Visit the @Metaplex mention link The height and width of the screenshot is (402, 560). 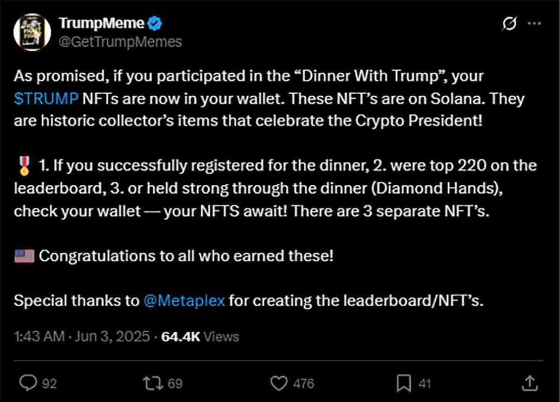[x=184, y=300]
